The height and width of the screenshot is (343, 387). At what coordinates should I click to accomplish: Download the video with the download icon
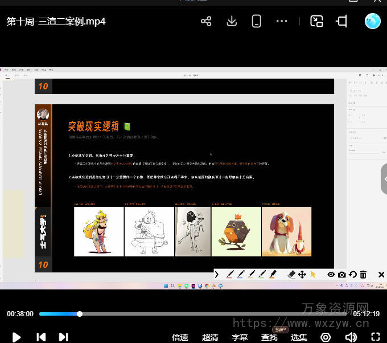[232, 22]
